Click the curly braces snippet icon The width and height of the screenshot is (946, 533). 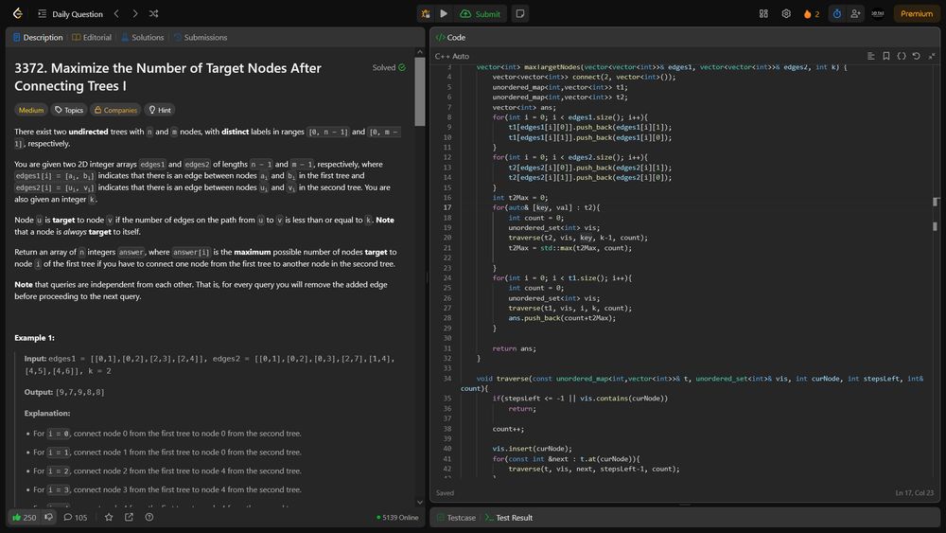click(902, 56)
